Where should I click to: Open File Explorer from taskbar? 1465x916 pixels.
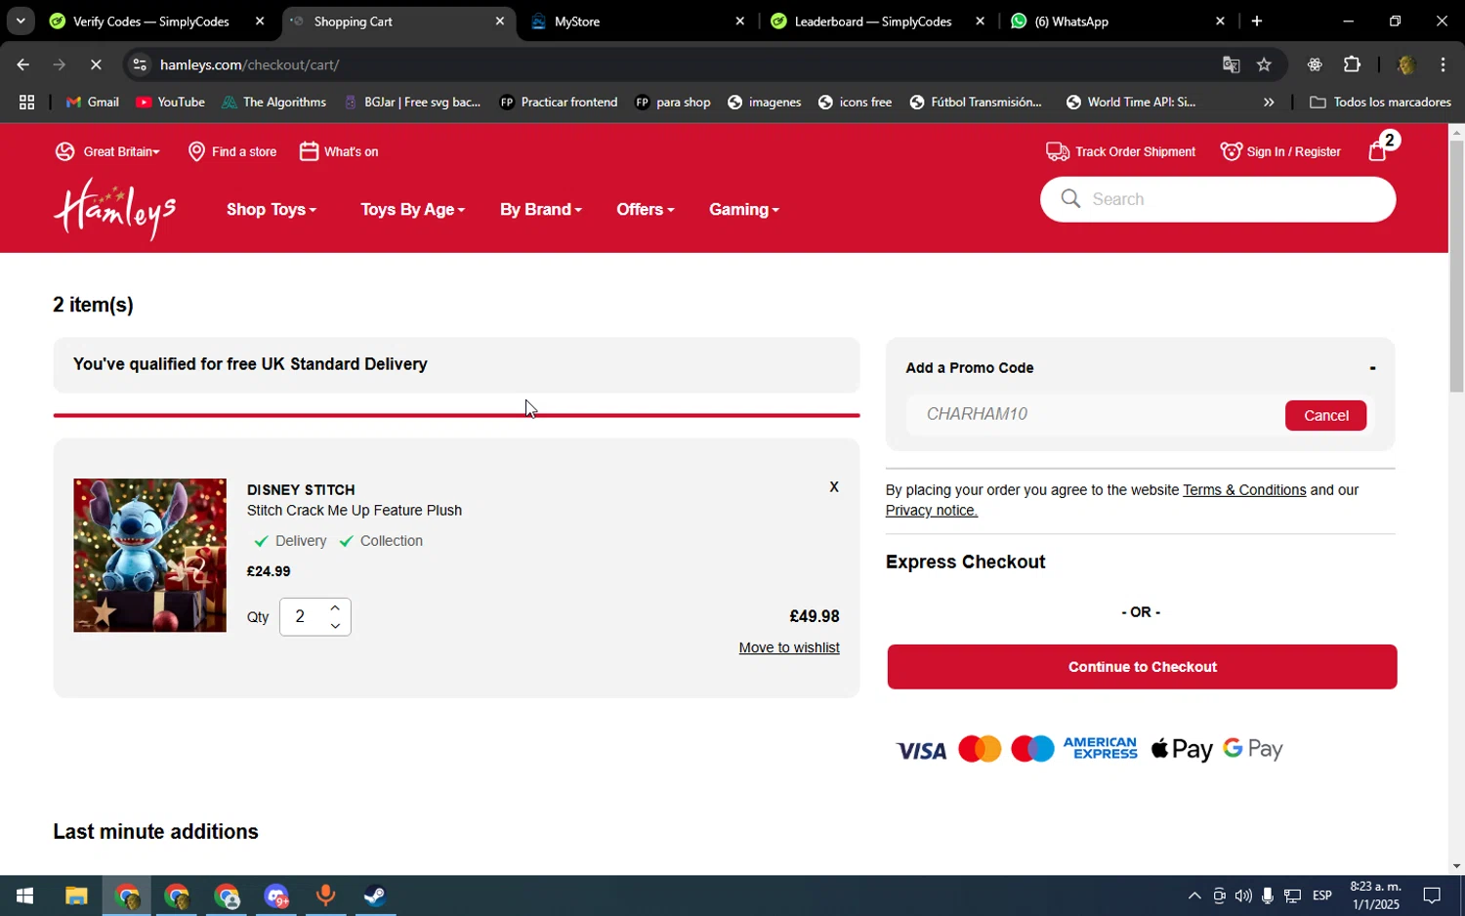(76, 895)
